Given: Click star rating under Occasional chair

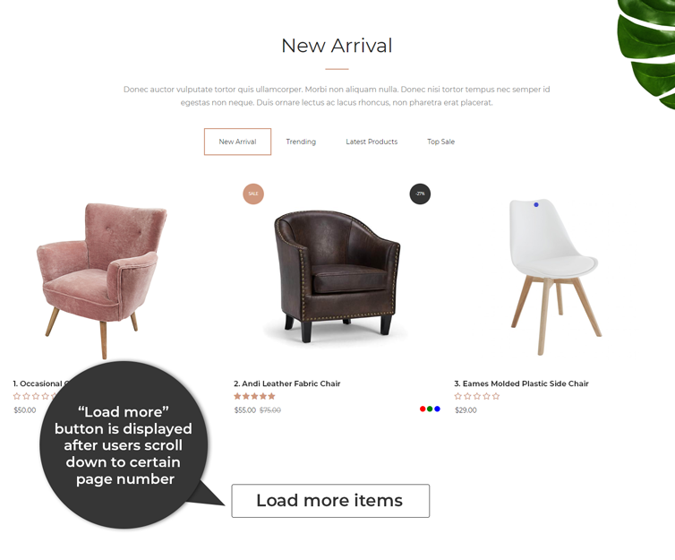Looking at the screenshot, I should click(x=35, y=396).
